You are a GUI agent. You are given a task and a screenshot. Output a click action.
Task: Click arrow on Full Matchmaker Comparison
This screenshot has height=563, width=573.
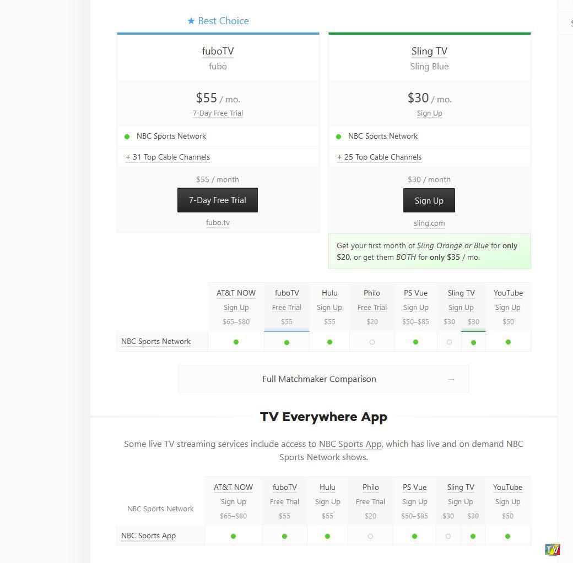point(451,379)
